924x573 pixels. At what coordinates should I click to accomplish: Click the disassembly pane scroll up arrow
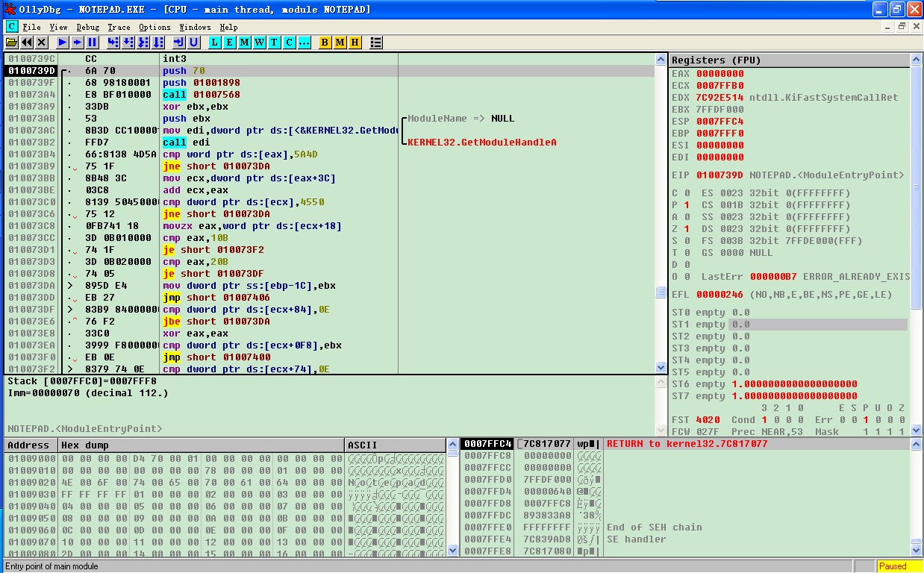tap(661, 59)
